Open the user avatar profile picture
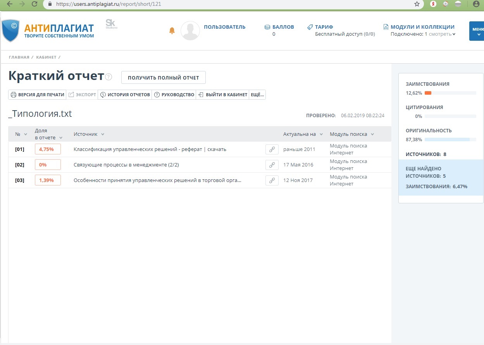The width and height of the screenshot is (484, 345). coord(190,31)
